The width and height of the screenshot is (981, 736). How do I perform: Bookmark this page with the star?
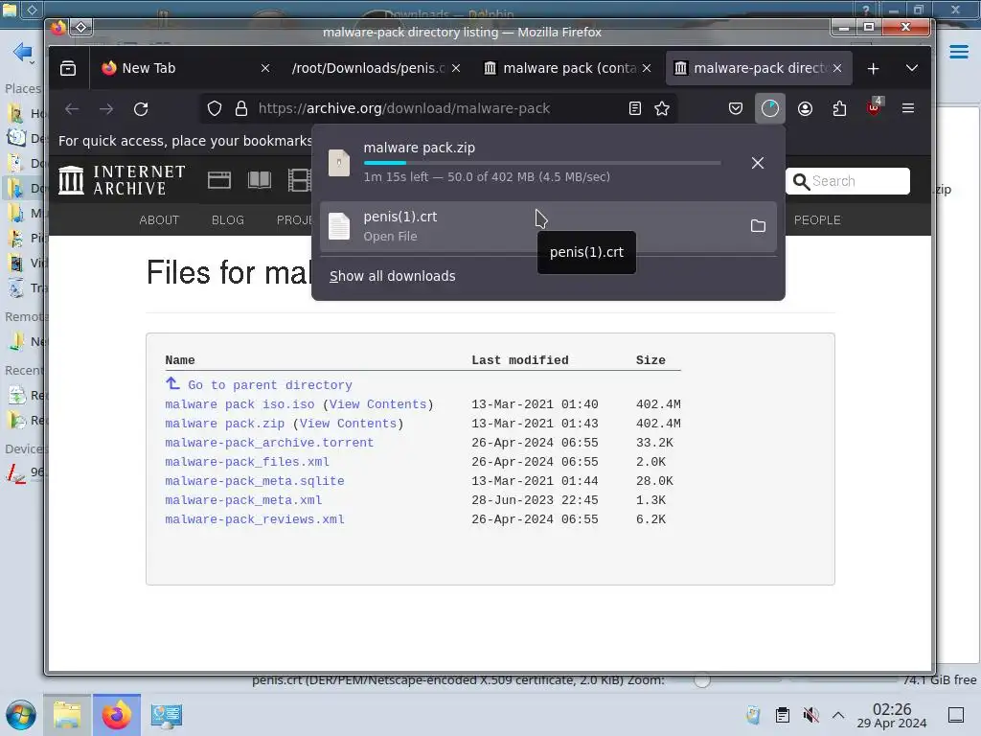tap(662, 109)
